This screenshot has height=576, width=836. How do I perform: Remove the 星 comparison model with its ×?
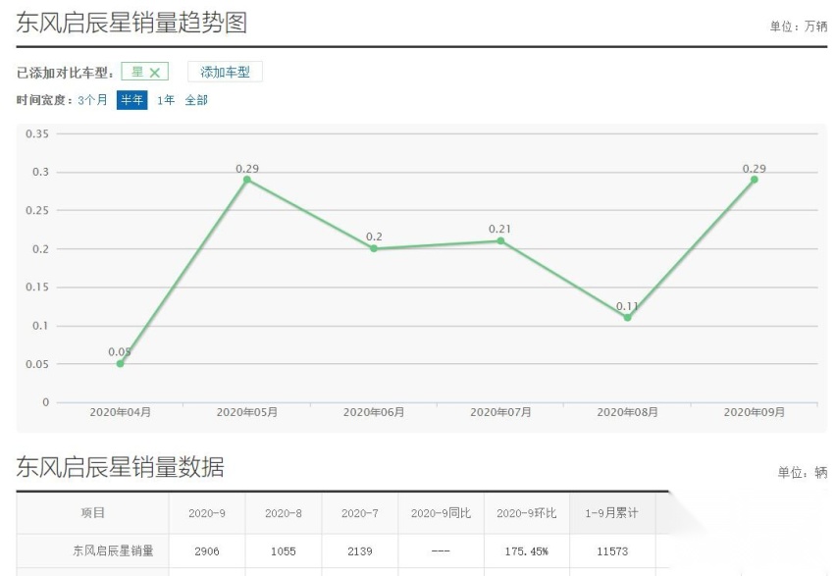click(155, 73)
